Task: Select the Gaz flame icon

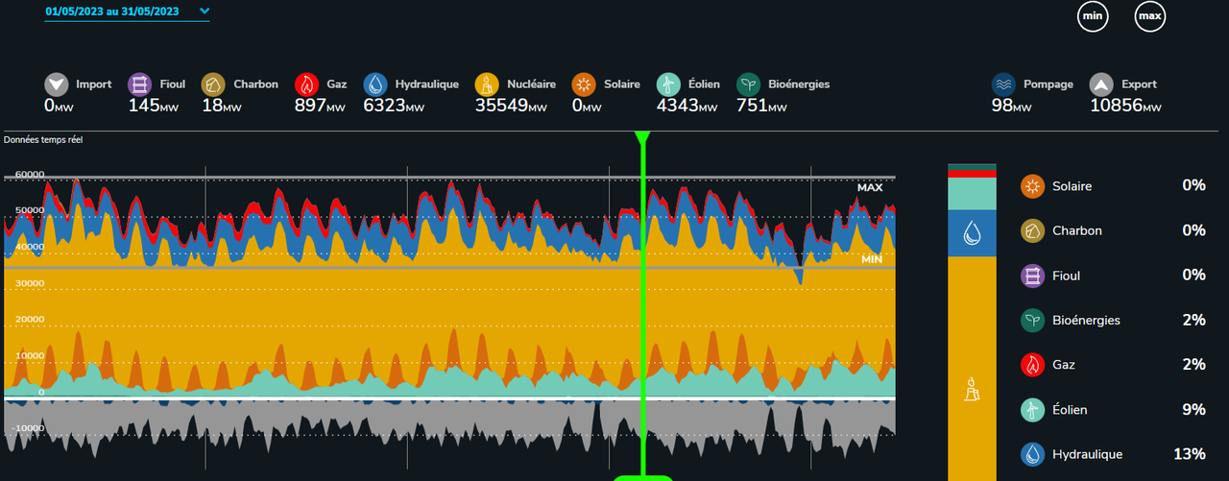Action: tap(306, 84)
